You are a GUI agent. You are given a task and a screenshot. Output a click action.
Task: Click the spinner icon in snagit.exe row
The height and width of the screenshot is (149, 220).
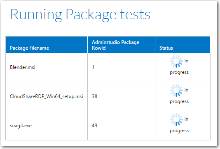coord(176,119)
